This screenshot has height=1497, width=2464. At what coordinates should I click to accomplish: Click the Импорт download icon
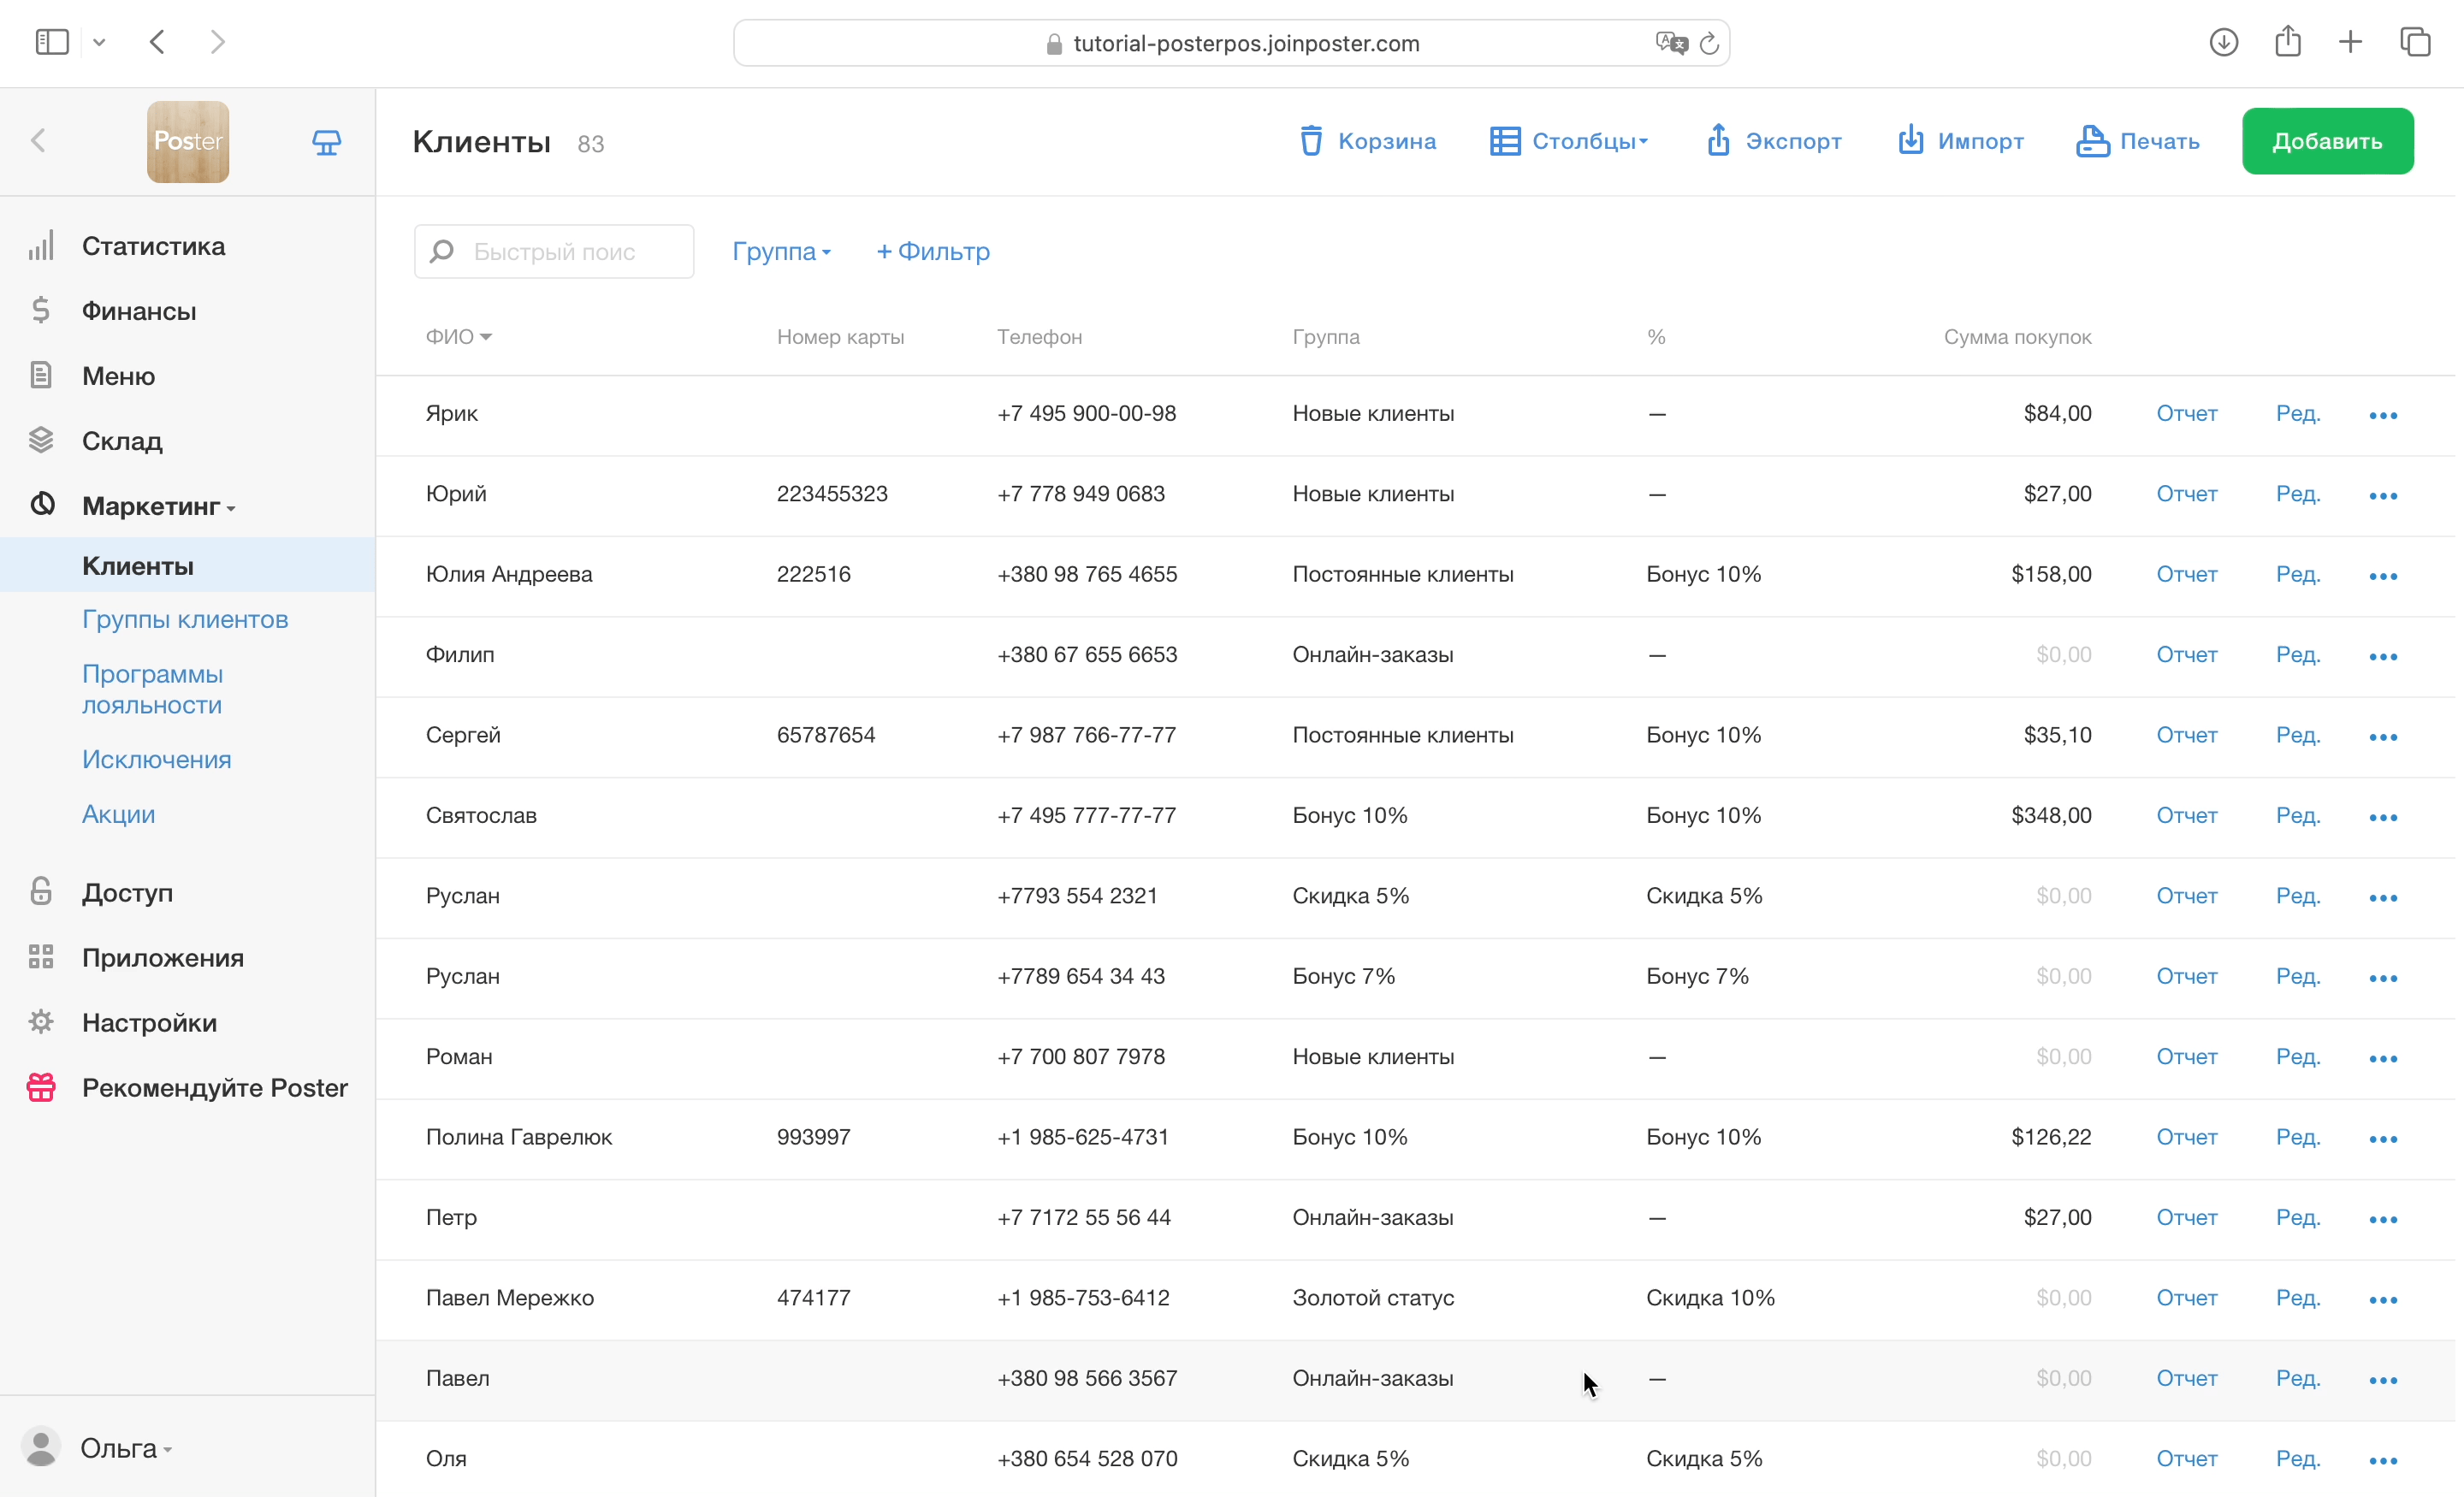click(1910, 141)
